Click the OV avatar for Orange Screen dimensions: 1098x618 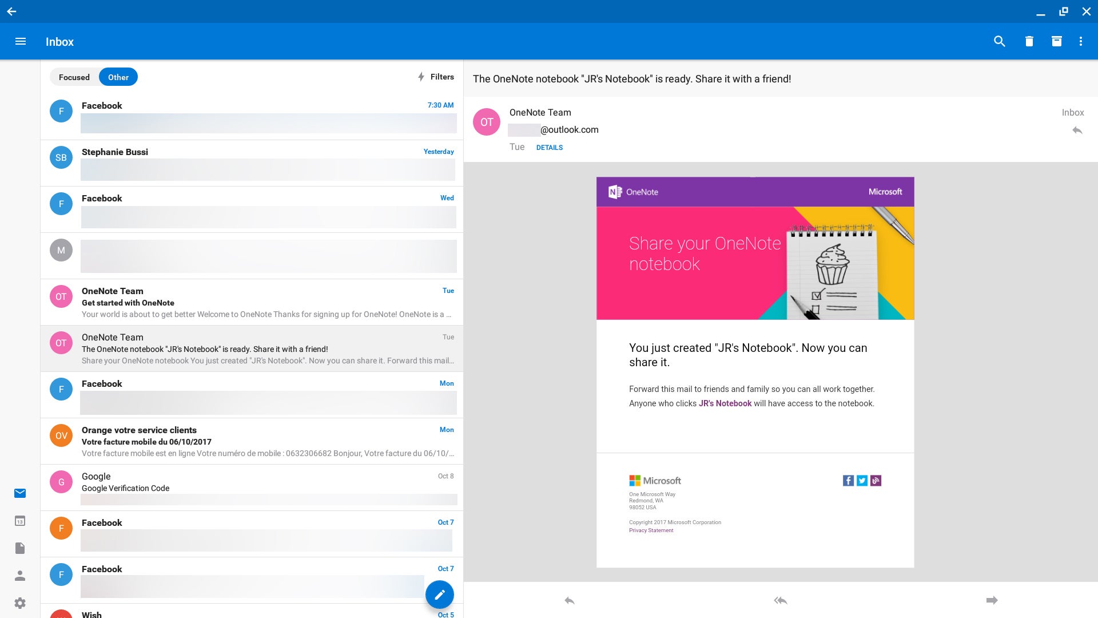(x=61, y=435)
